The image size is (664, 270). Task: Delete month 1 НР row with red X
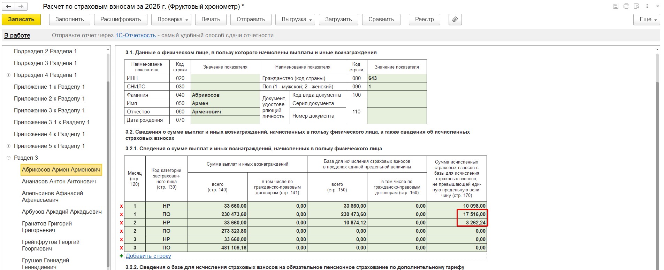121,206
